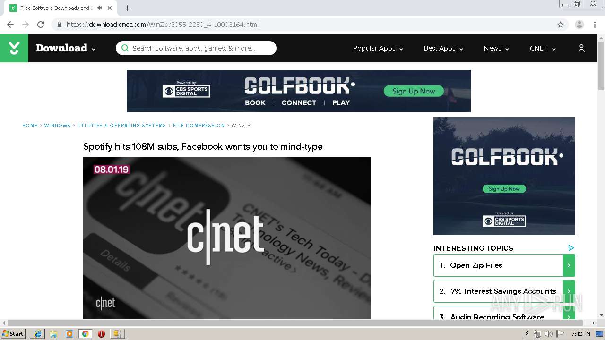This screenshot has height=340, width=605.
Task: Click Sign Up Now in top Golfbook banner
Action: [x=414, y=91]
